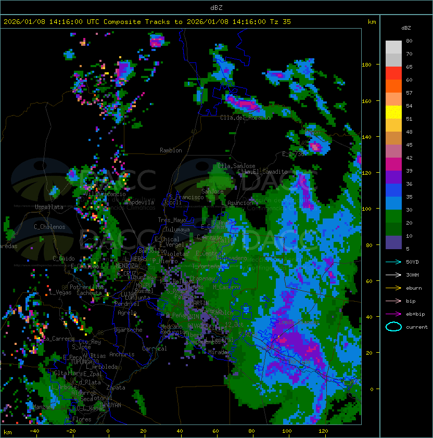The image size is (433, 438).
Task: Click the 'Lomas_Blancas' label on map
Action: (x=299, y=323)
